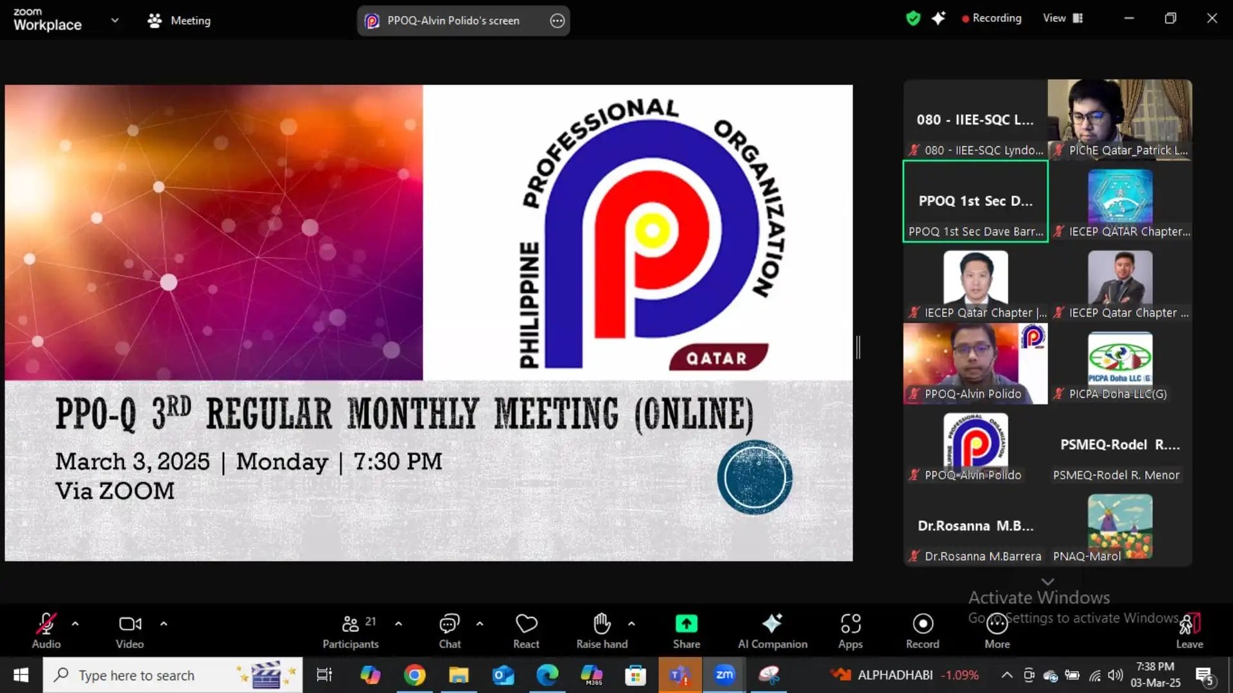Open Microsoft 365 from the taskbar
Image resolution: width=1233 pixels, height=693 pixels.
[591, 675]
